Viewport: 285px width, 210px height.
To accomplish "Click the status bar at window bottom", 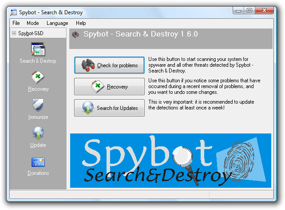I will (142, 194).
